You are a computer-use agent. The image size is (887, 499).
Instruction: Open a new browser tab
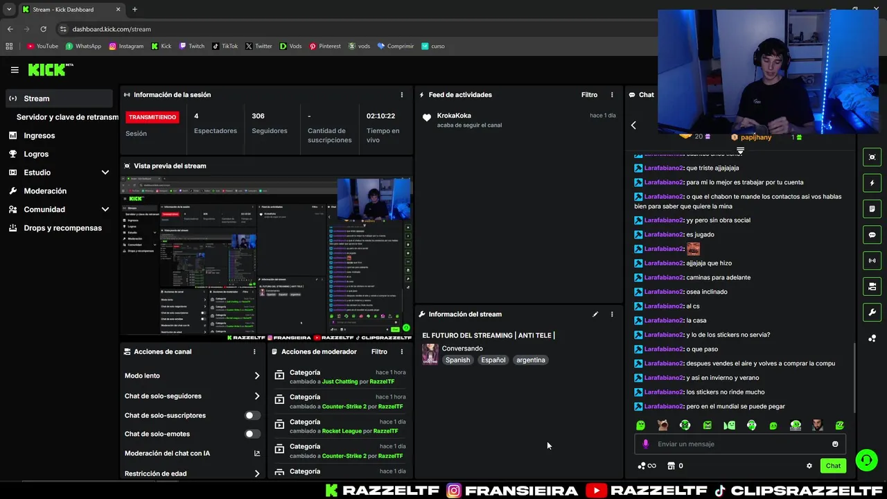tap(134, 9)
